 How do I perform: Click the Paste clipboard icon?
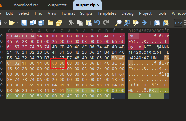(x=88, y=22)
